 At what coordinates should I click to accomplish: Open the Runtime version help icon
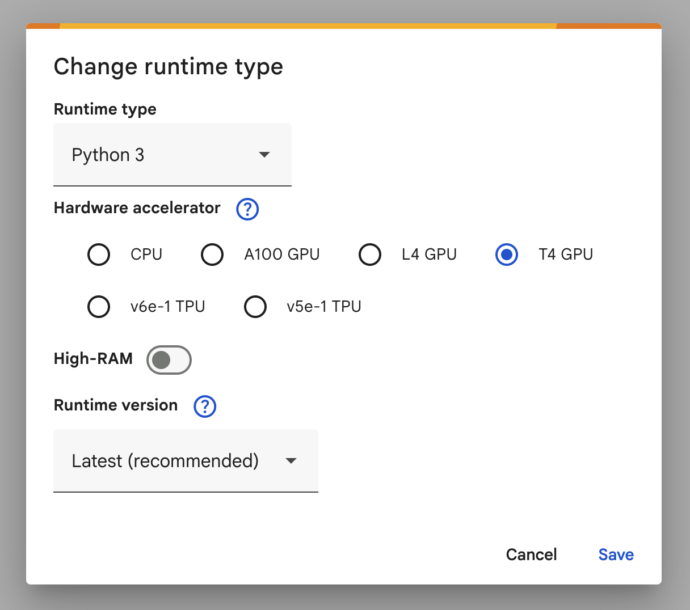point(205,406)
